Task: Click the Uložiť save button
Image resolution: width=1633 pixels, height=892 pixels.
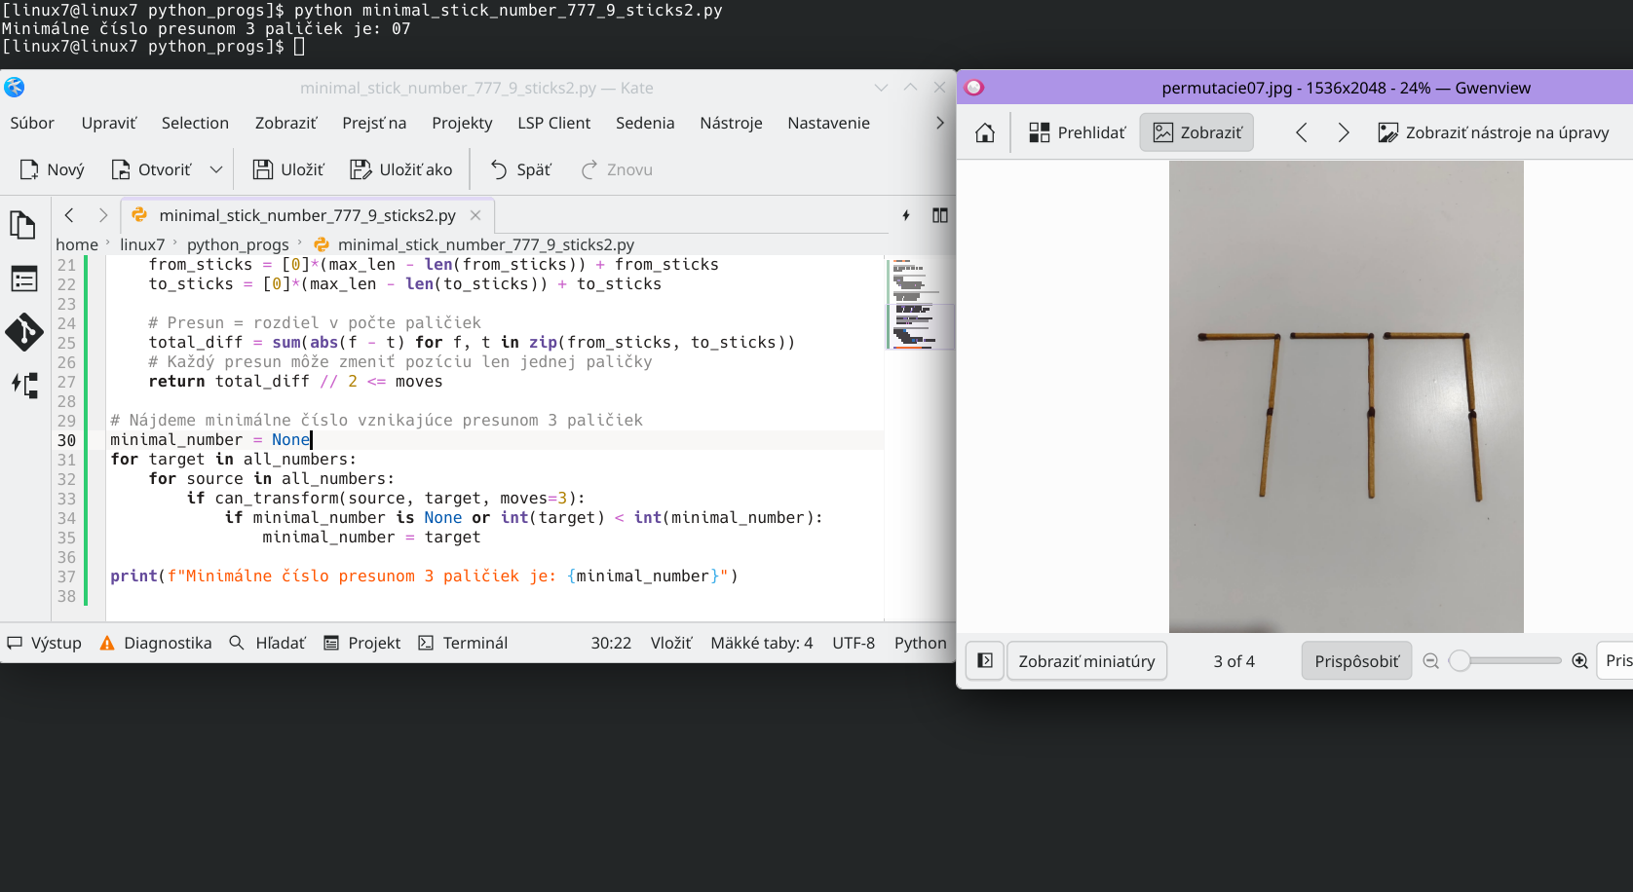Action: point(288,169)
